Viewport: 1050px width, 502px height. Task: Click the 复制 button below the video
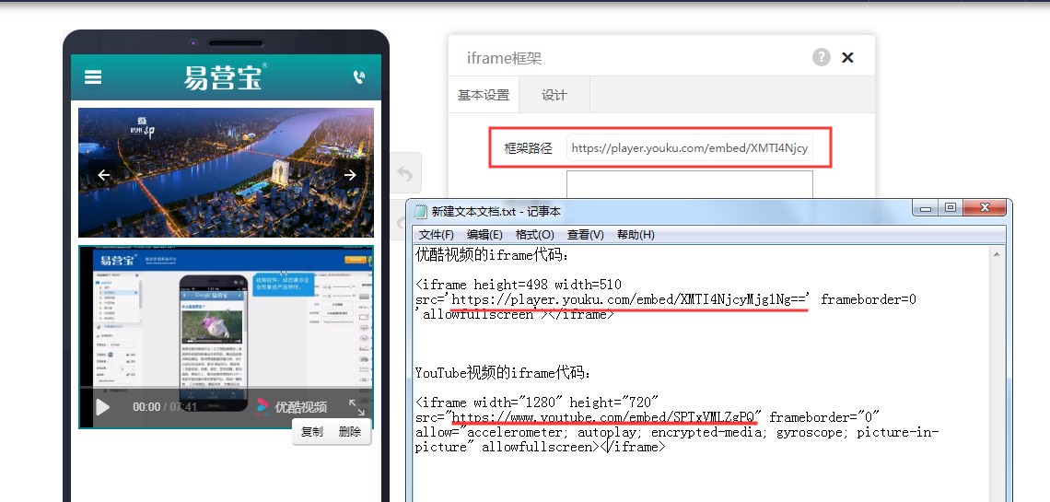point(311,432)
